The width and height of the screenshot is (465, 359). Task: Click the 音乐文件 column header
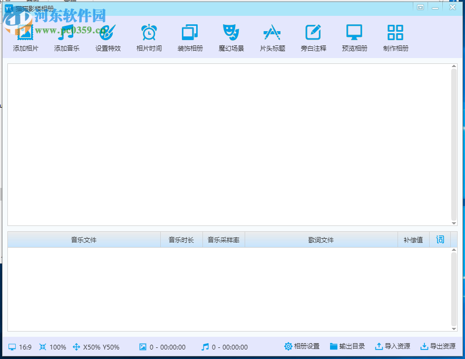(84, 240)
